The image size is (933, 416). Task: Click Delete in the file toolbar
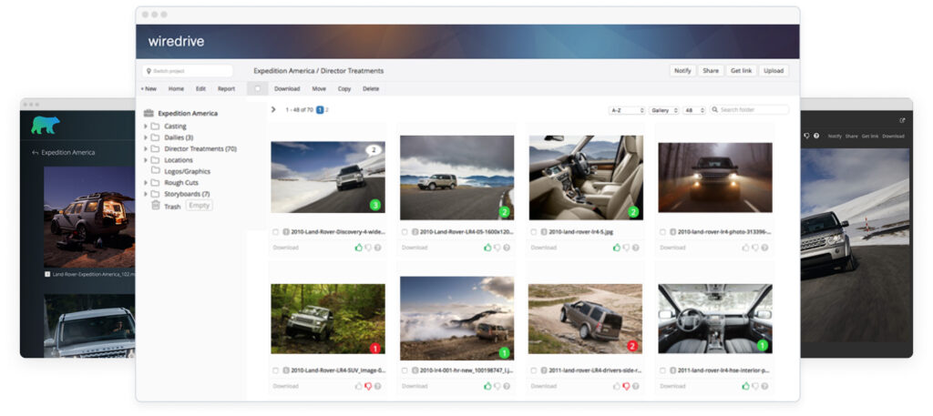coord(371,88)
